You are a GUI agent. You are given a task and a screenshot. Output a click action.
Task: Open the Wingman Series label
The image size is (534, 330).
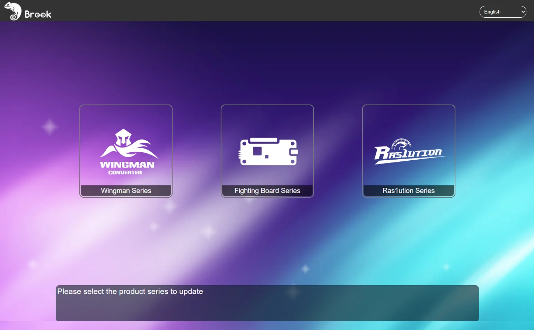coord(126,191)
